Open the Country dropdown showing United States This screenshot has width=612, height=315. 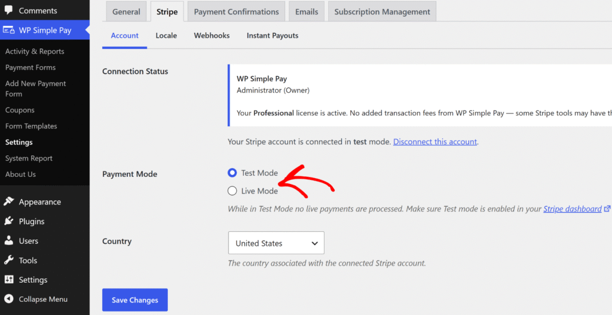point(276,243)
